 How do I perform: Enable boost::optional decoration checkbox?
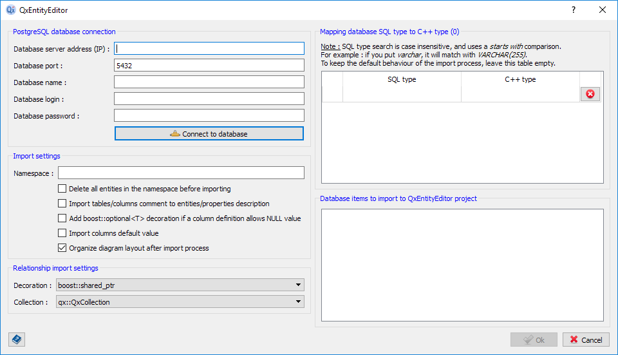click(62, 218)
